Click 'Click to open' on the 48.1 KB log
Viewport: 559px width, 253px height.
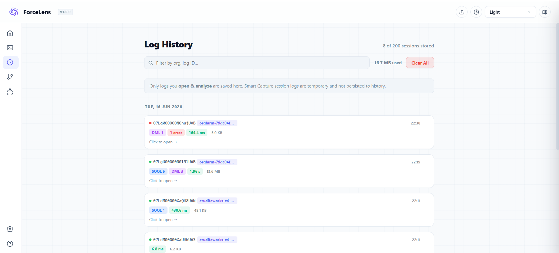tap(163, 220)
